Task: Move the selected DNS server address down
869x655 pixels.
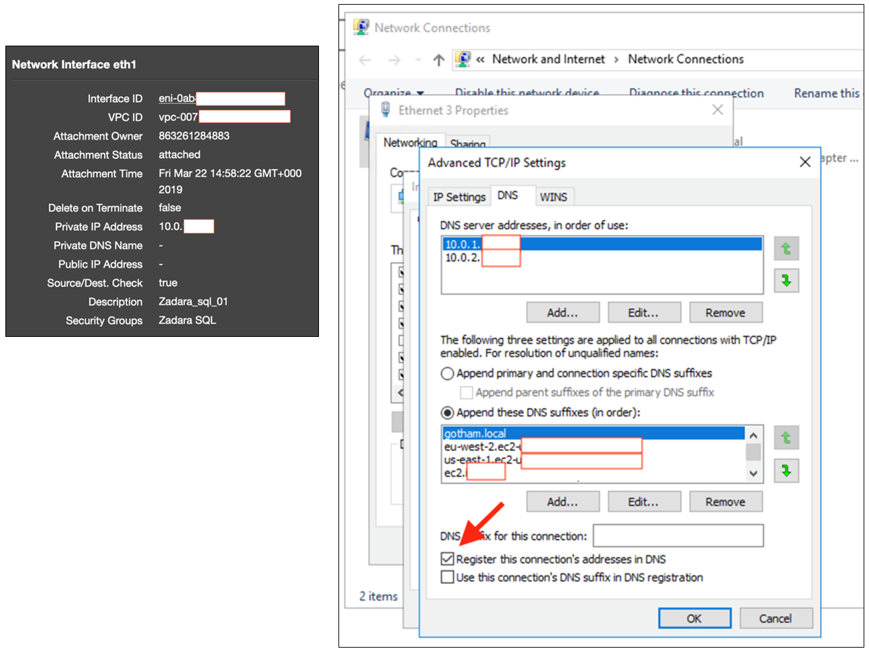Action: [x=786, y=280]
